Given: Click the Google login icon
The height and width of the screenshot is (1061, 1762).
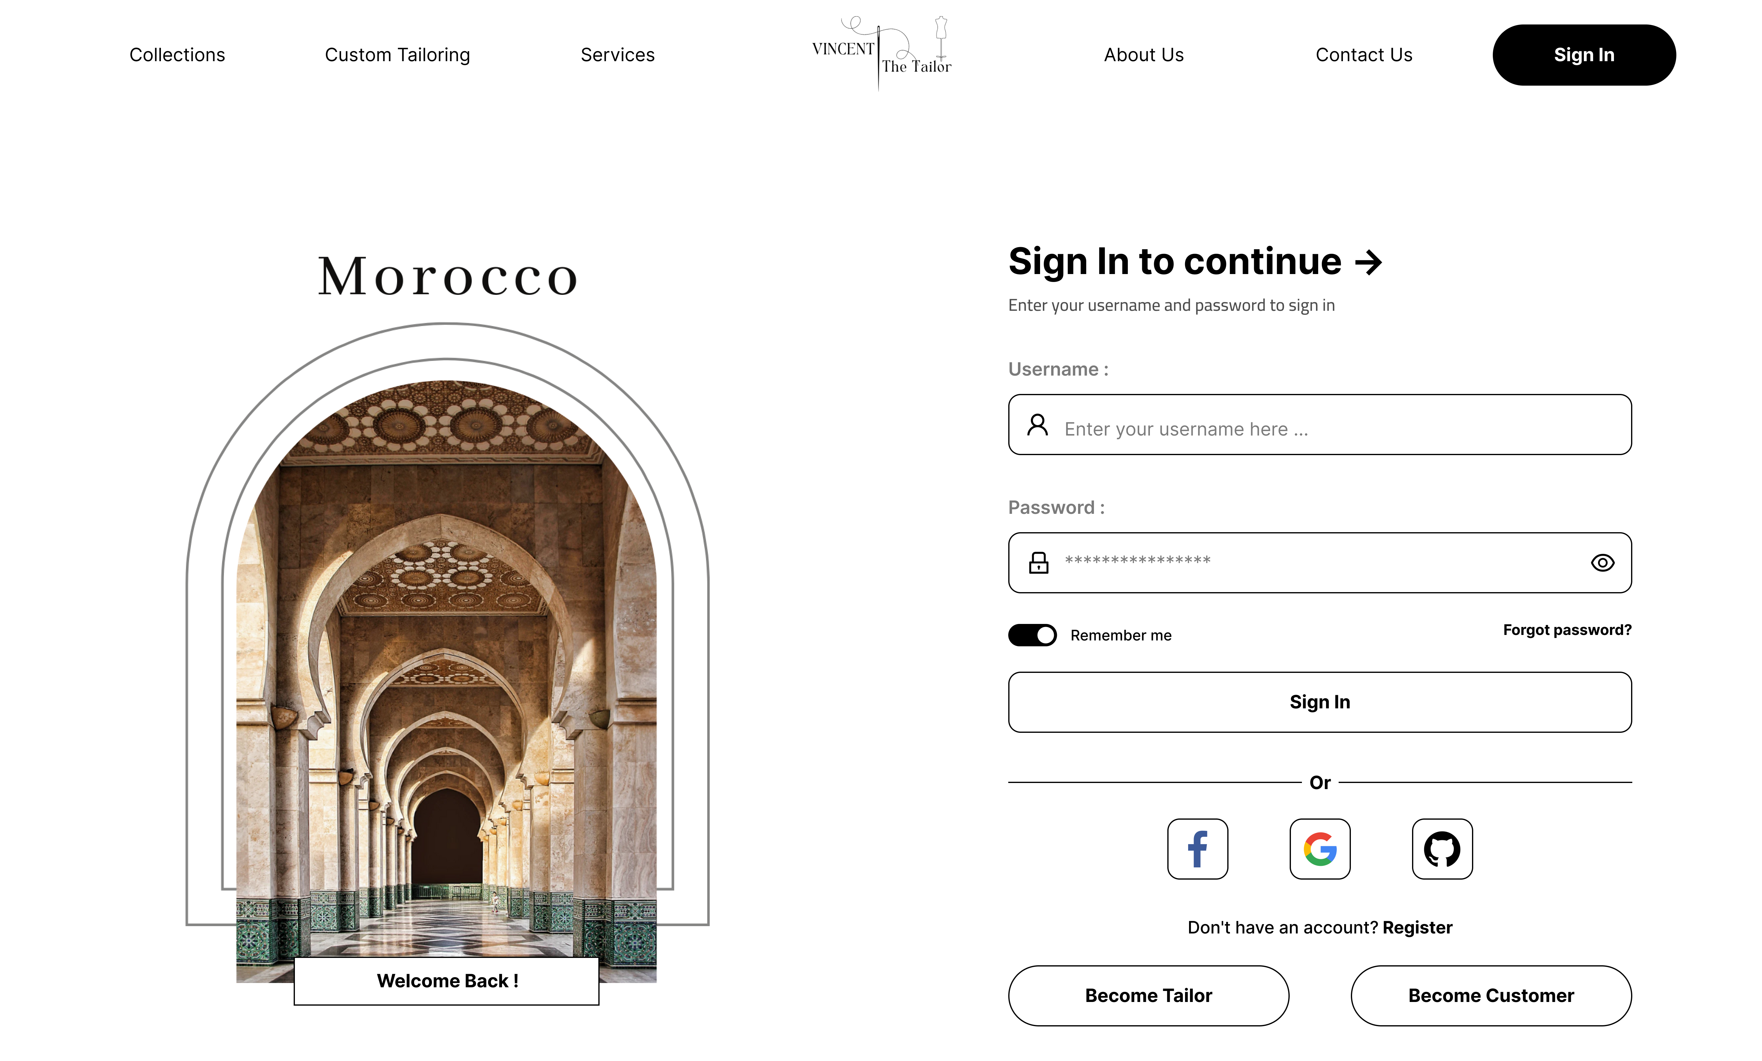Looking at the screenshot, I should click(x=1319, y=848).
